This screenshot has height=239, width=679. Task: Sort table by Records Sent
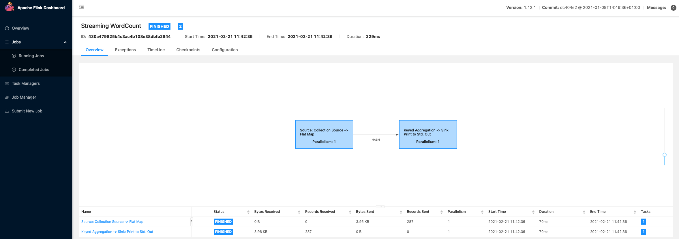click(x=441, y=212)
